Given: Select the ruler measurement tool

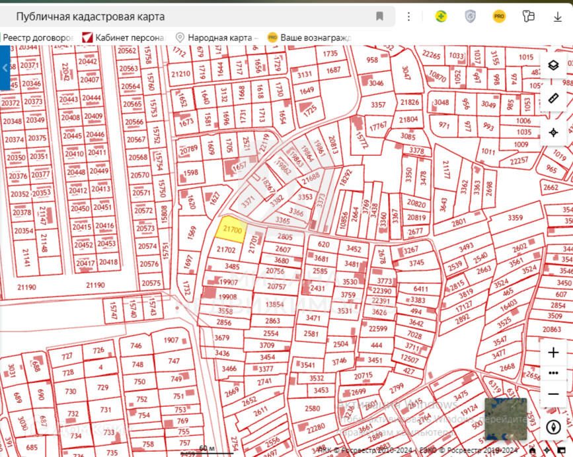Looking at the screenshot, I should (x=553, y=99).
